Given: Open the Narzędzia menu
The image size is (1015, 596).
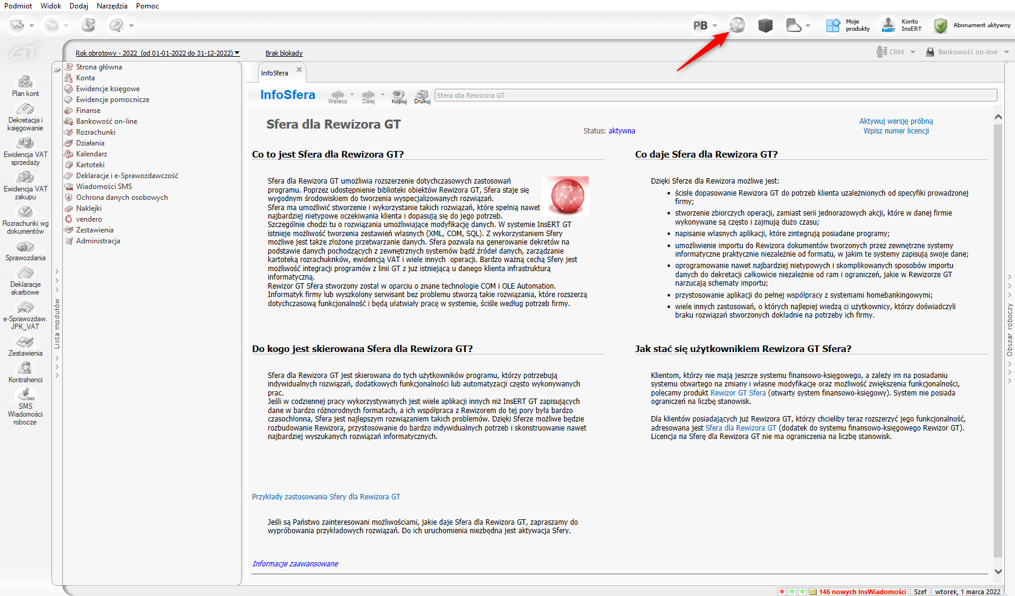Looking at the screenshot, I should tap(112, 6).
